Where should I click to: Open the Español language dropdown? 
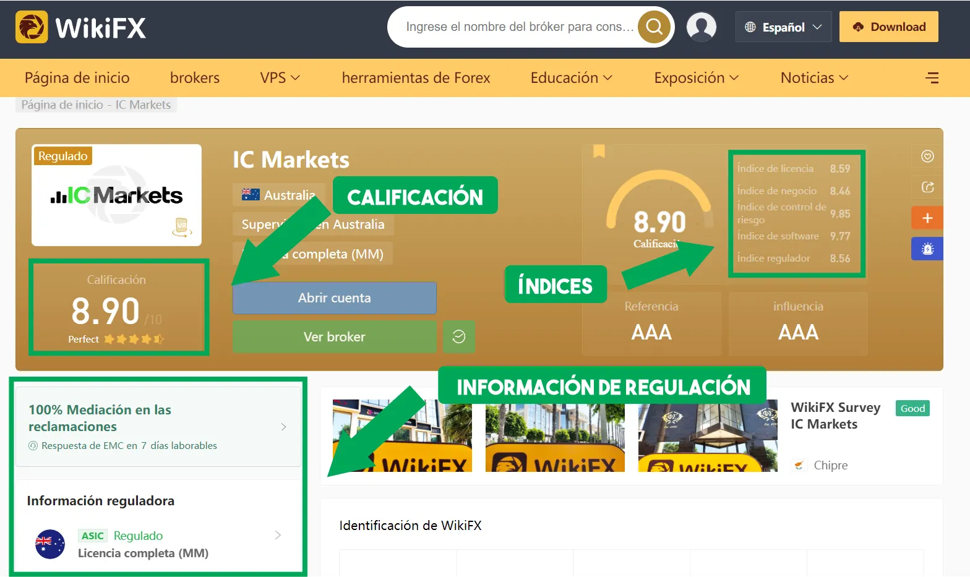coord(783,27)
